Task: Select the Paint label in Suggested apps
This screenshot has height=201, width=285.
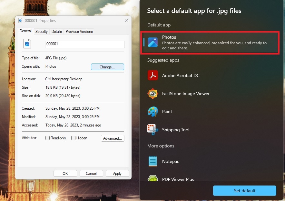Action: [167, 112]
